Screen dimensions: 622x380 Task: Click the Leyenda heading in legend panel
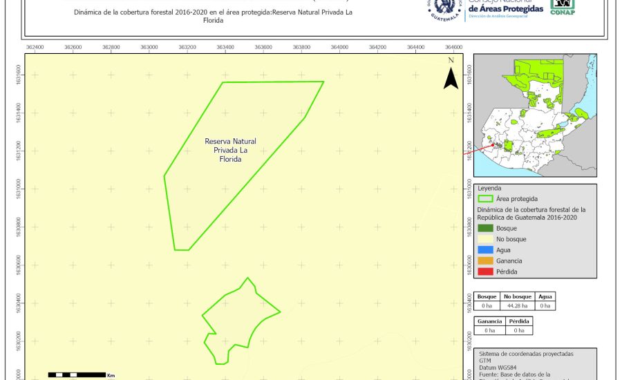[x=489, y=187]
